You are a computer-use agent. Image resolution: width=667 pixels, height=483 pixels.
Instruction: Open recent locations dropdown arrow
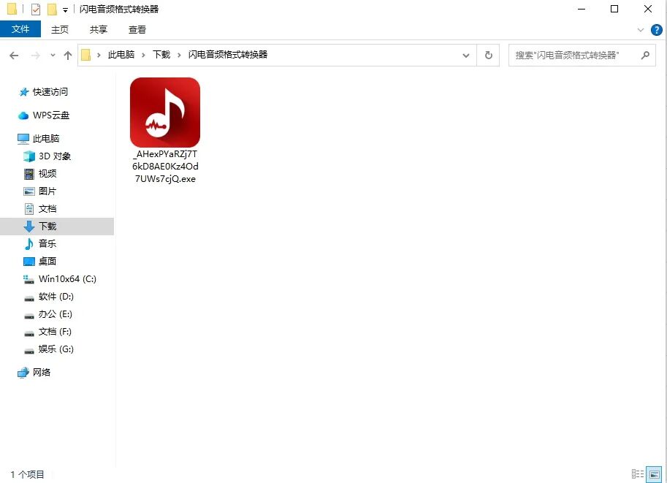(53, 56)
